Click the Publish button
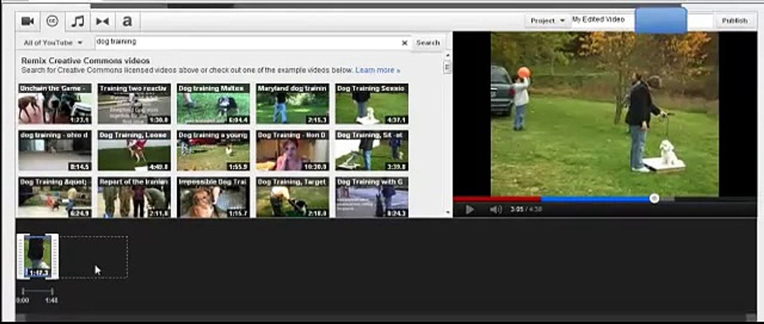764x324 pixels. (x=735, y=20)
